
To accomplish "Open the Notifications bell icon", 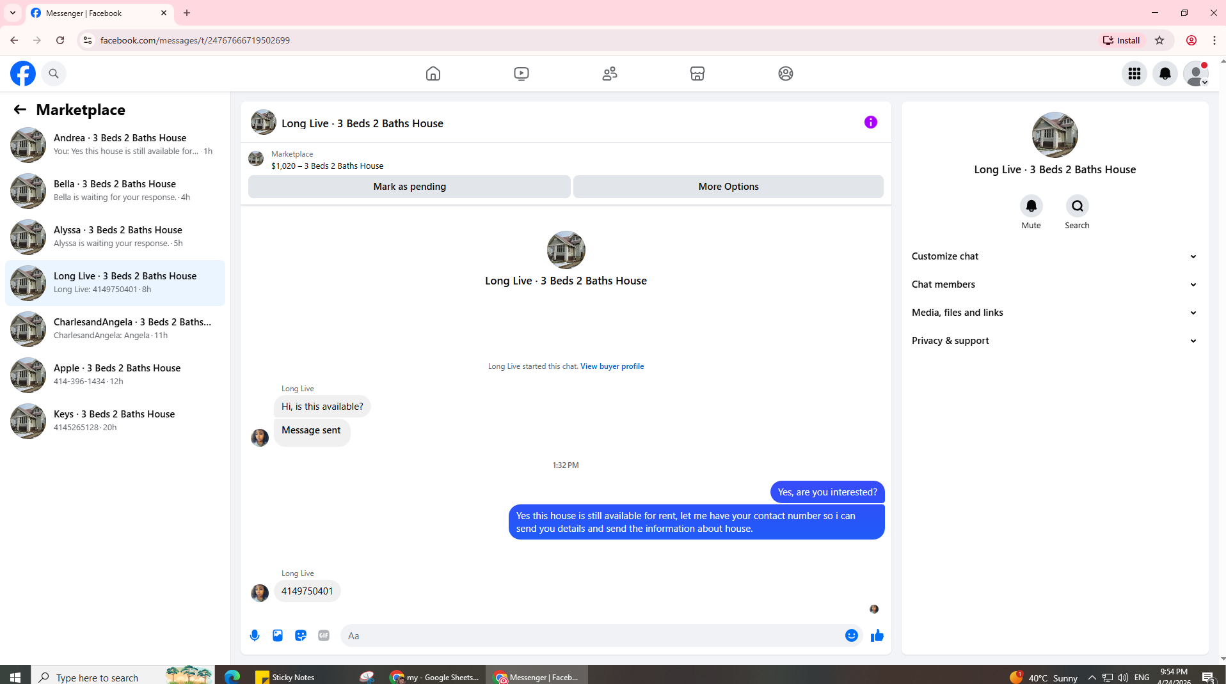I will point(1165,74).
